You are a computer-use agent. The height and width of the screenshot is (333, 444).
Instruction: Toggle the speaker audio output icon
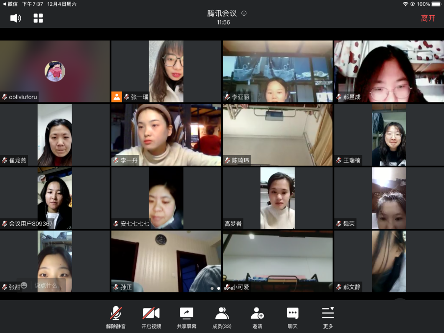pyautogui.click(x=16, y=18)
